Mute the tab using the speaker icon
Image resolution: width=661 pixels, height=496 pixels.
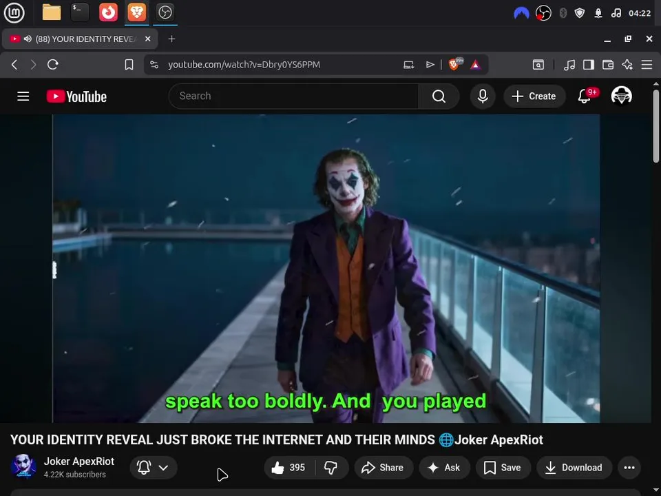[28, 39]
